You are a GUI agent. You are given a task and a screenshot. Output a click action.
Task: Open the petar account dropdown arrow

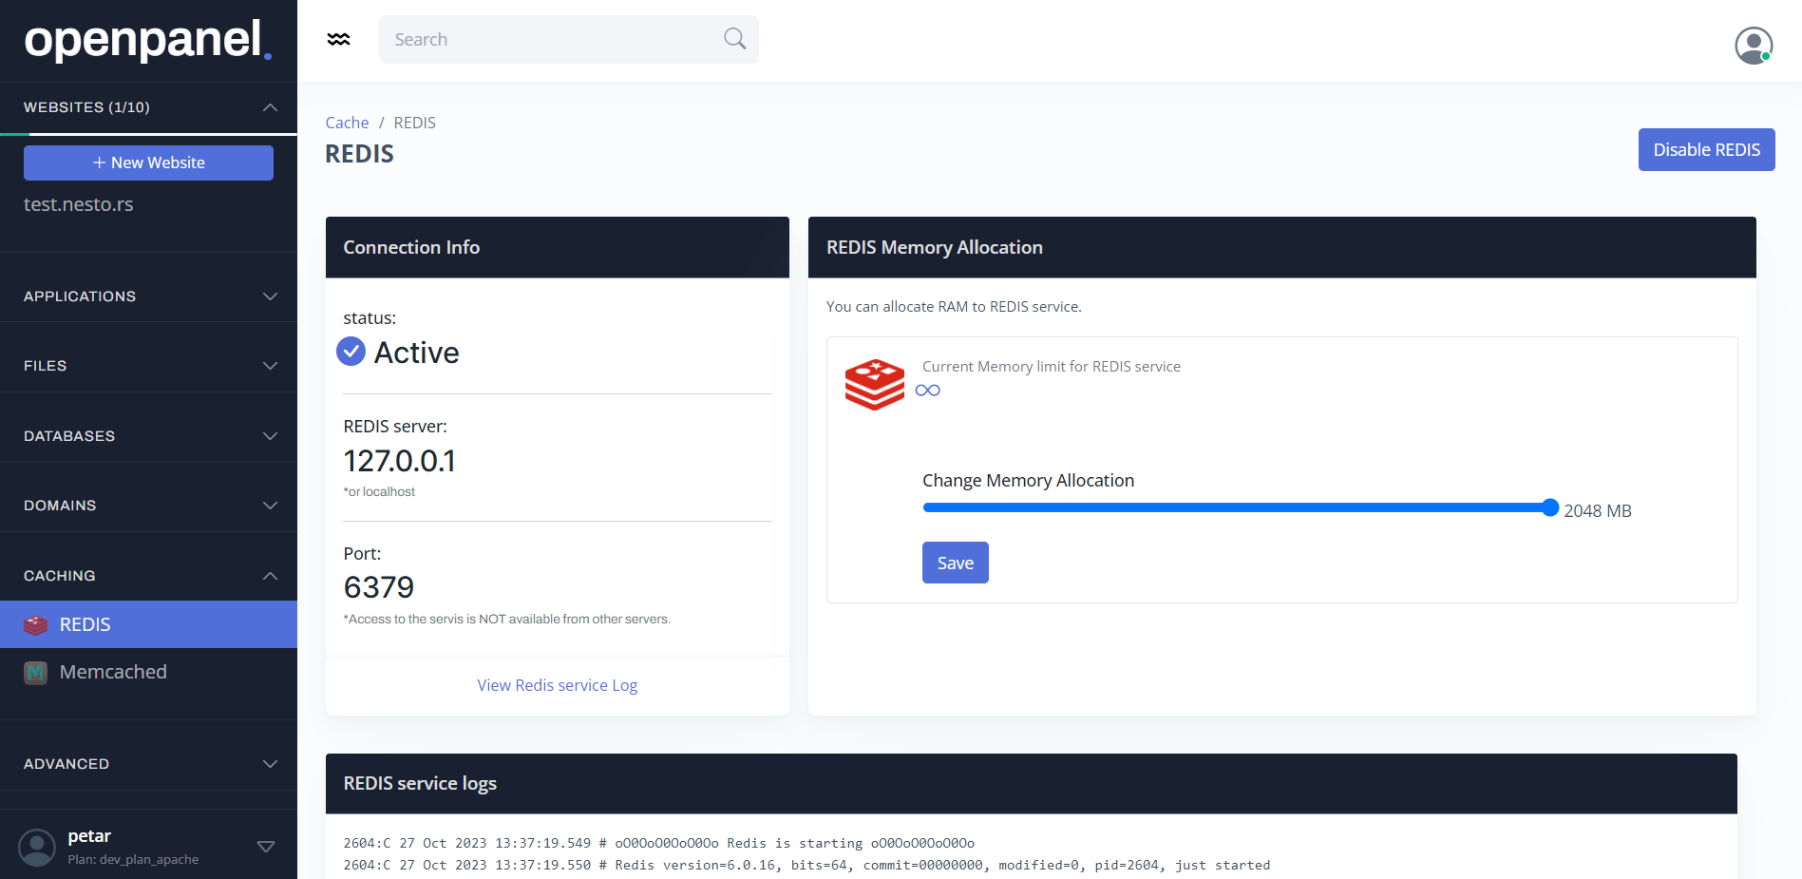(266, 847)
